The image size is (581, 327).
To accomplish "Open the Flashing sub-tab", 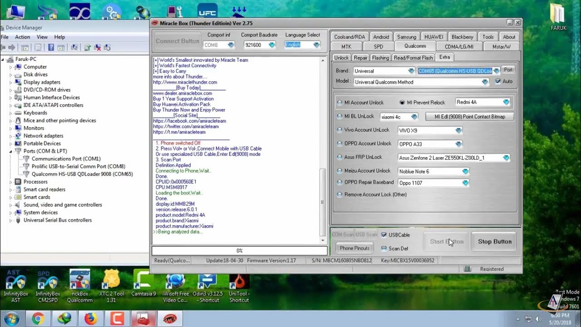I will click(x=380, y=58).
